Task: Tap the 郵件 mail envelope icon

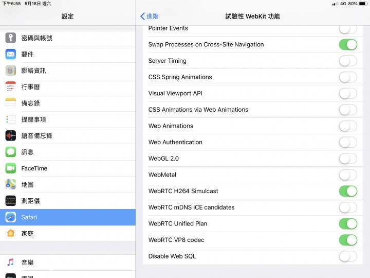Action: point(11,54)
